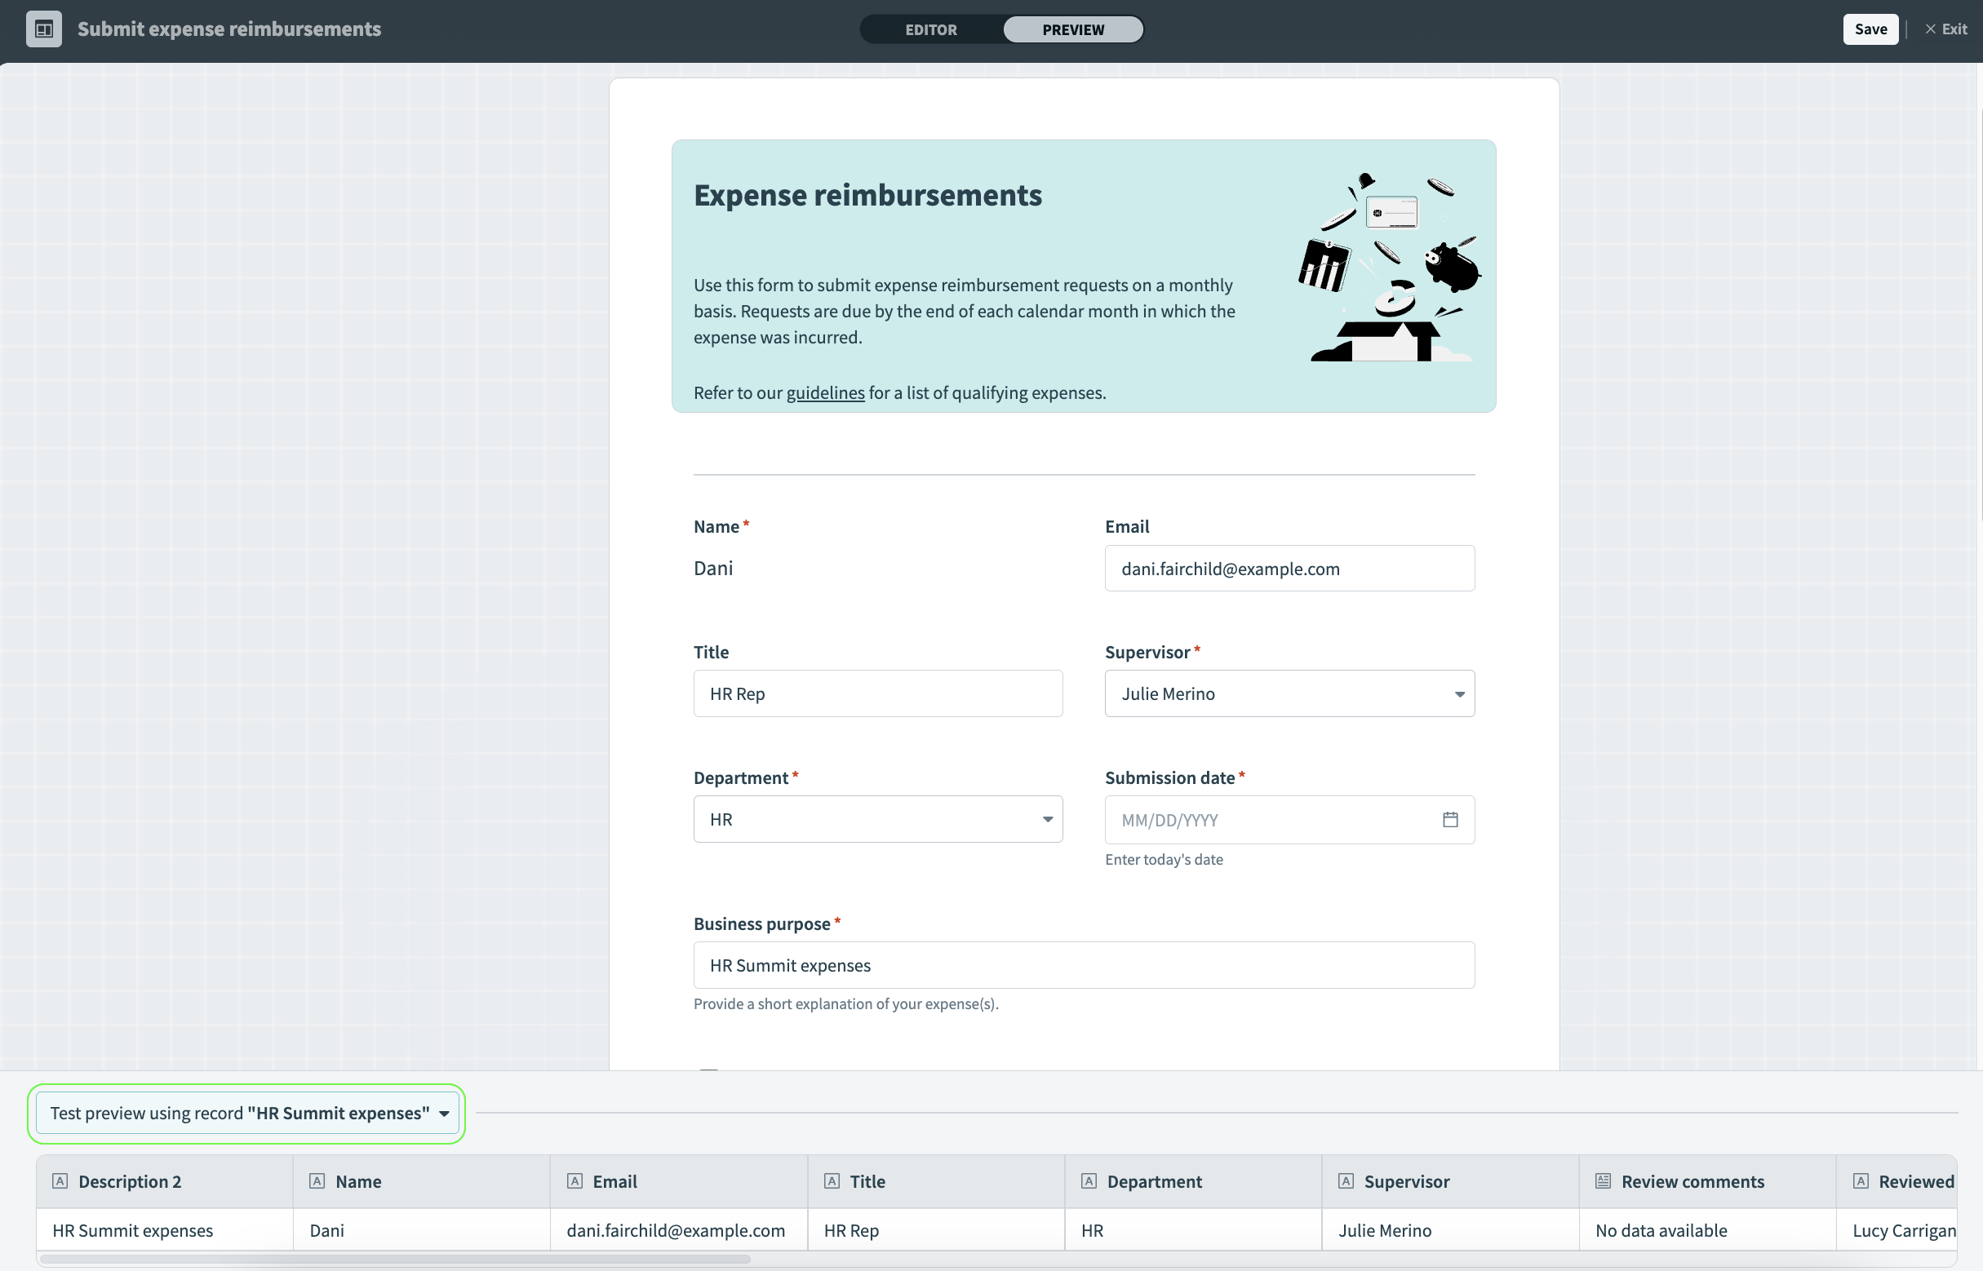Expand the Supervisor dropdown
Viewport: 1983px width, 1271px height.
(1289, 693)
